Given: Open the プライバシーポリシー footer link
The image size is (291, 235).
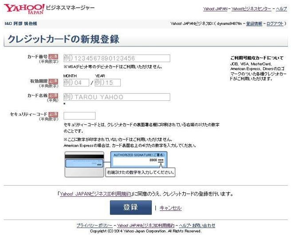Looking at the screenshot, I should tap(94, 225).
